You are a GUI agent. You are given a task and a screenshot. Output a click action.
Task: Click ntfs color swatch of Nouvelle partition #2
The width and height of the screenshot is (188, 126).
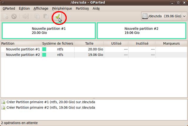[x=44, y=55]
